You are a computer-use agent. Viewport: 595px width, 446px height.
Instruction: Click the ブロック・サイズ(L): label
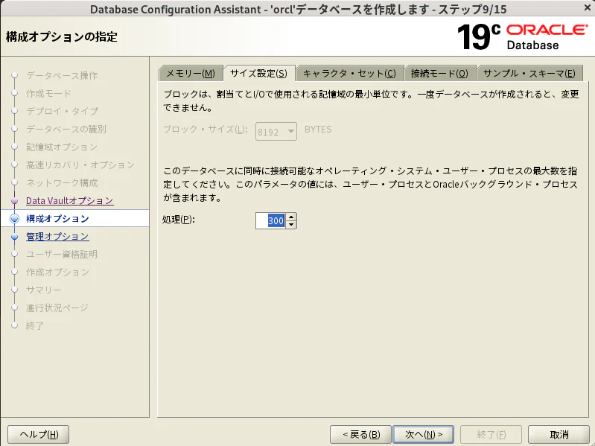[x=206, y=130]
